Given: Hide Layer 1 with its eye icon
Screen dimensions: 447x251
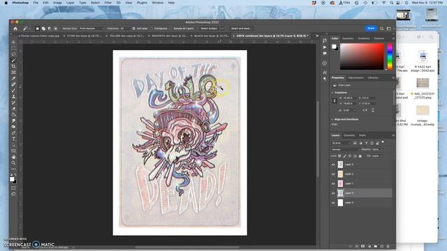Looking at the screenshot, I should coord(333,183).
